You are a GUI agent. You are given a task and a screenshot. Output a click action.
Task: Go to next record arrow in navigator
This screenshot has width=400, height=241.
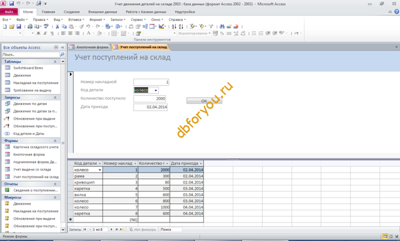[x=112, y=229]
